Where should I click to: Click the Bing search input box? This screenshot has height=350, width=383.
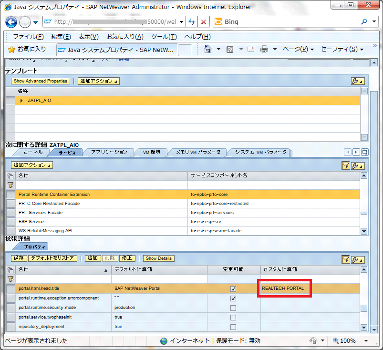(286, 22)
